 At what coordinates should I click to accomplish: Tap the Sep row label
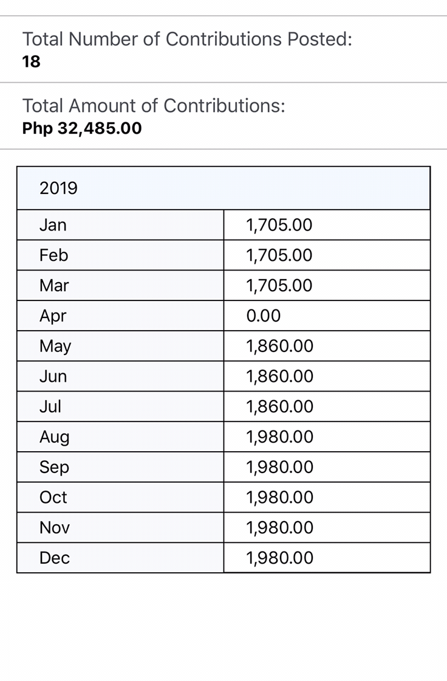pyautogui.click(x=54, y=468)
